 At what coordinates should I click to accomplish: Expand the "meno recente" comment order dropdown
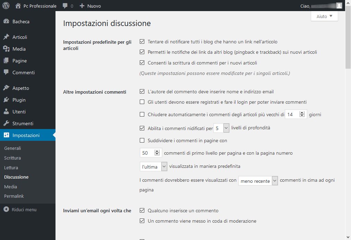pyautogui.click(x=258, y=181)
